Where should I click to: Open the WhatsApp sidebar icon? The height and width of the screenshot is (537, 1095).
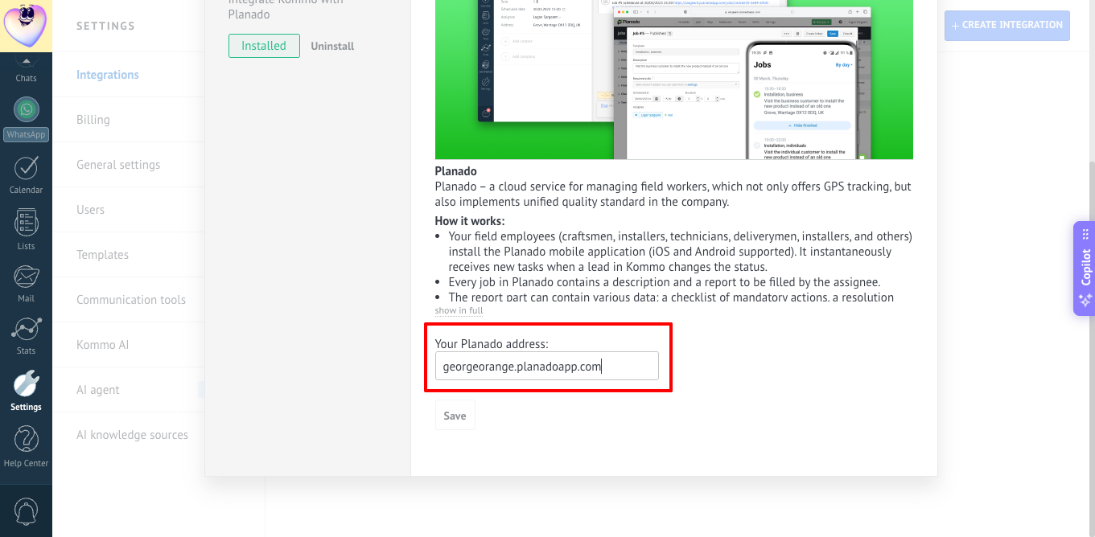26,119
